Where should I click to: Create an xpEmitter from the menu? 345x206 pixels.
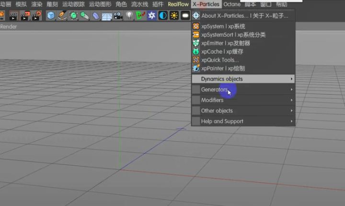pos(243,43)
